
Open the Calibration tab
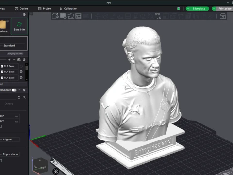pyautogui.click(x=68, y=9)
